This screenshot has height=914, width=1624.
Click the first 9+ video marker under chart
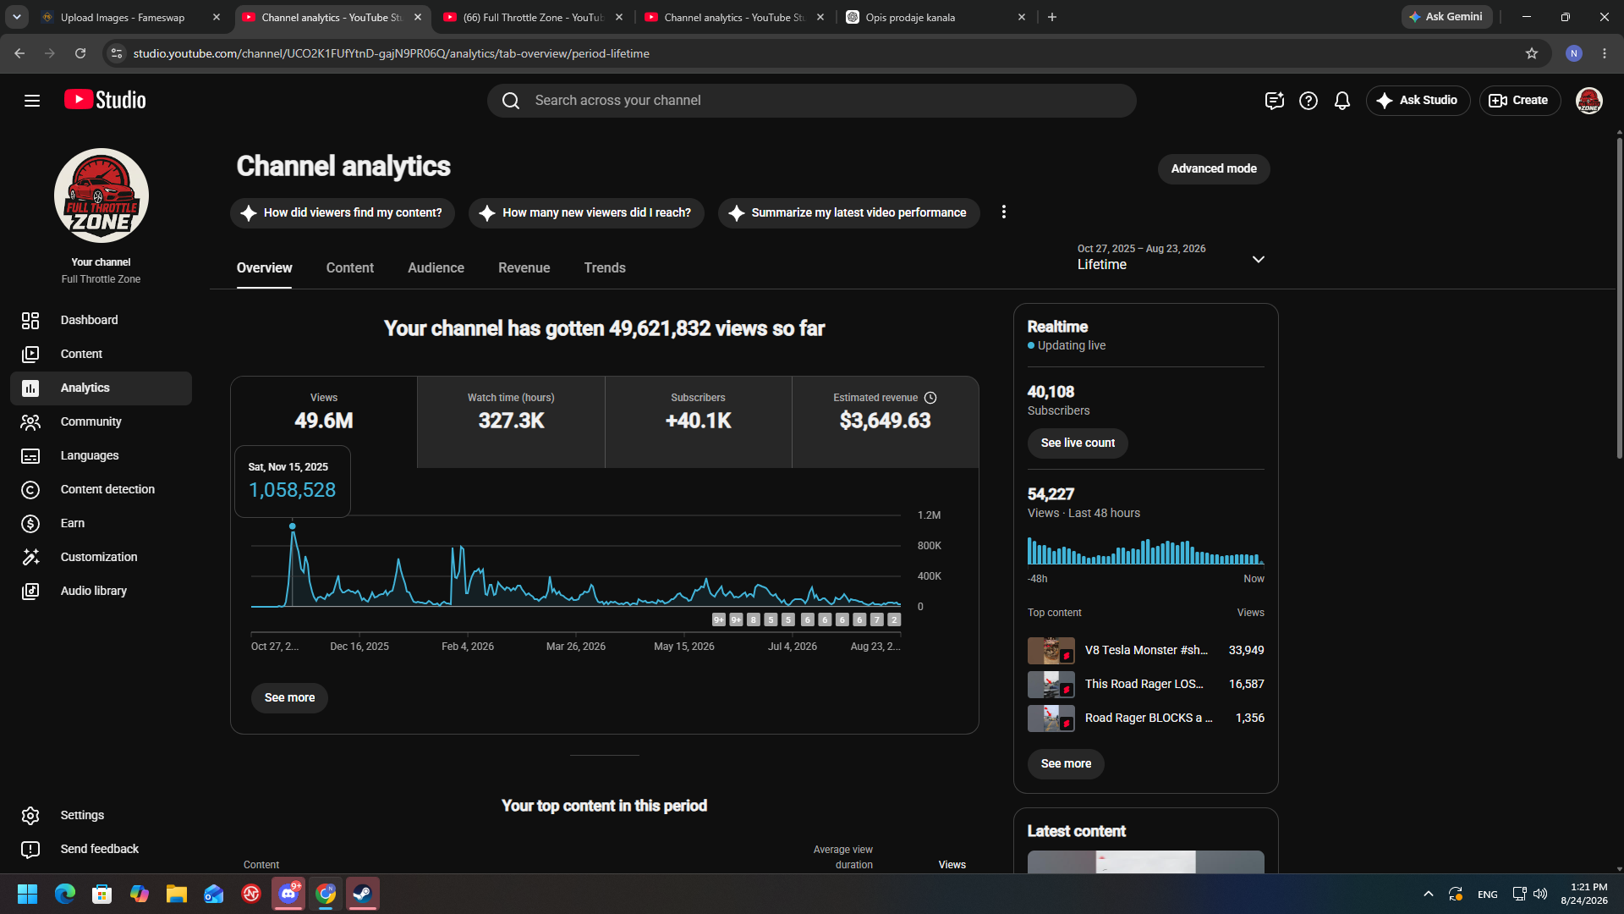[x=719, y=619]
